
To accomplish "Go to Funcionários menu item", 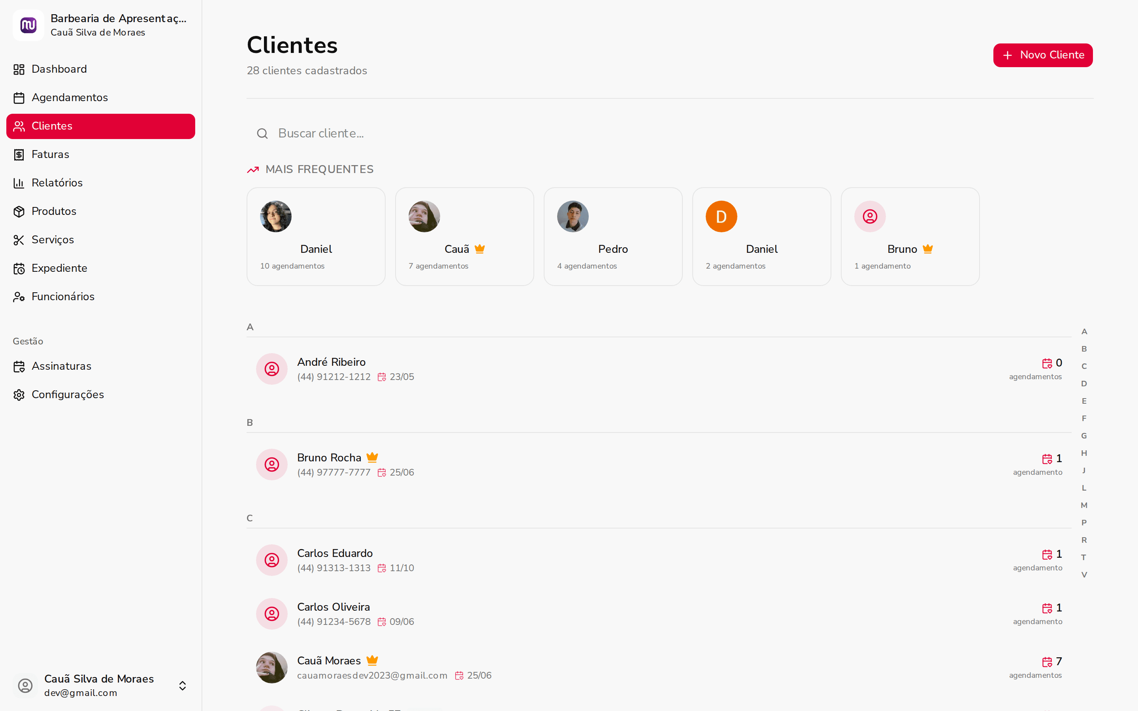I will 63,297.
